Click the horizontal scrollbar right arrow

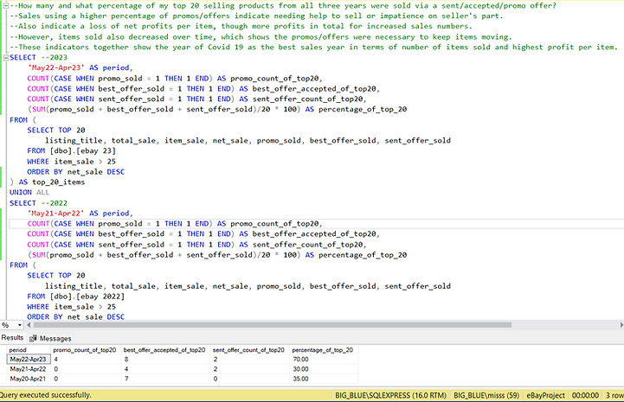tap(621, 325)
